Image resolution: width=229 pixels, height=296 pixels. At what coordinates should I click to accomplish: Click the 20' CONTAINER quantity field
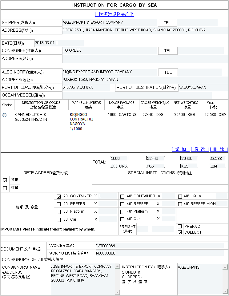107,196
